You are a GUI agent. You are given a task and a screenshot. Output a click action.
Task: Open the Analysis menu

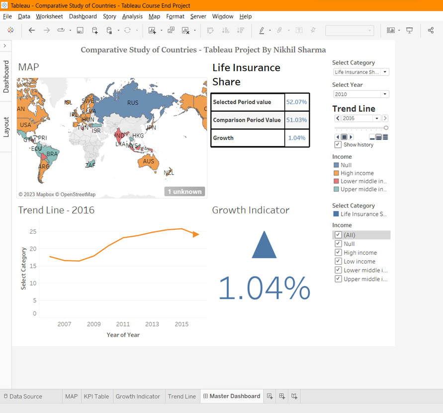[132, 16]
